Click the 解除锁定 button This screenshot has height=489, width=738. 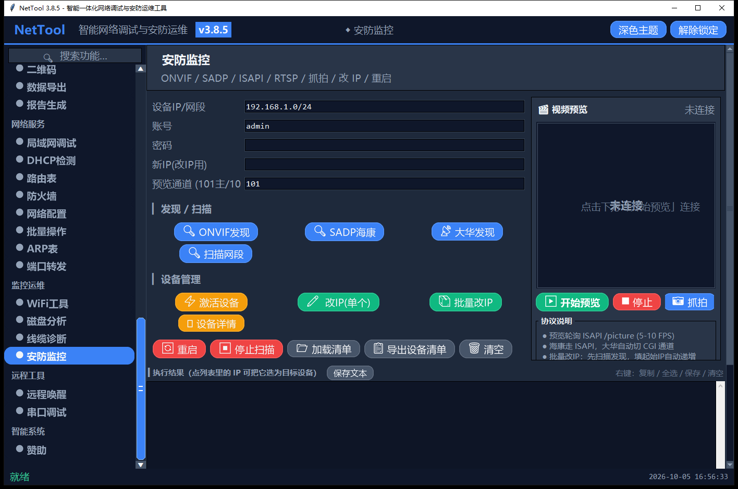point(698,30)
